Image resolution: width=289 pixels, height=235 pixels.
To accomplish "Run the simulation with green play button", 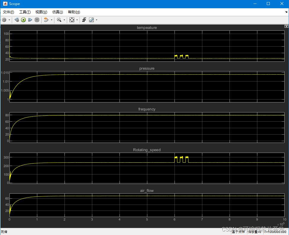I will pos(23,20).
